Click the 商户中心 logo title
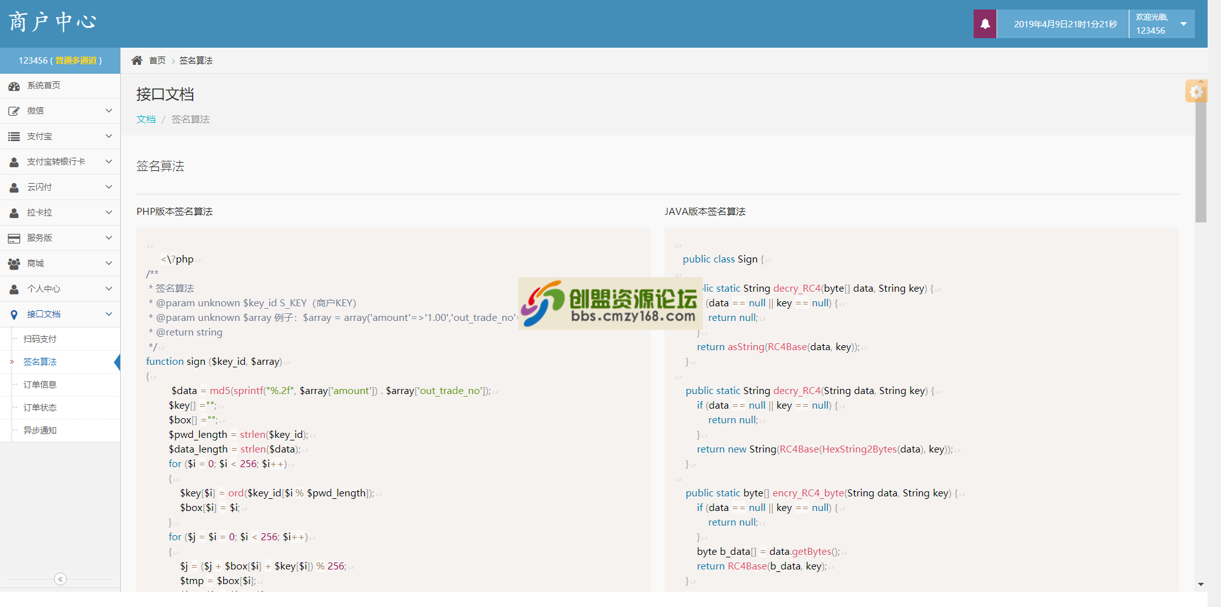 (53, 22)
